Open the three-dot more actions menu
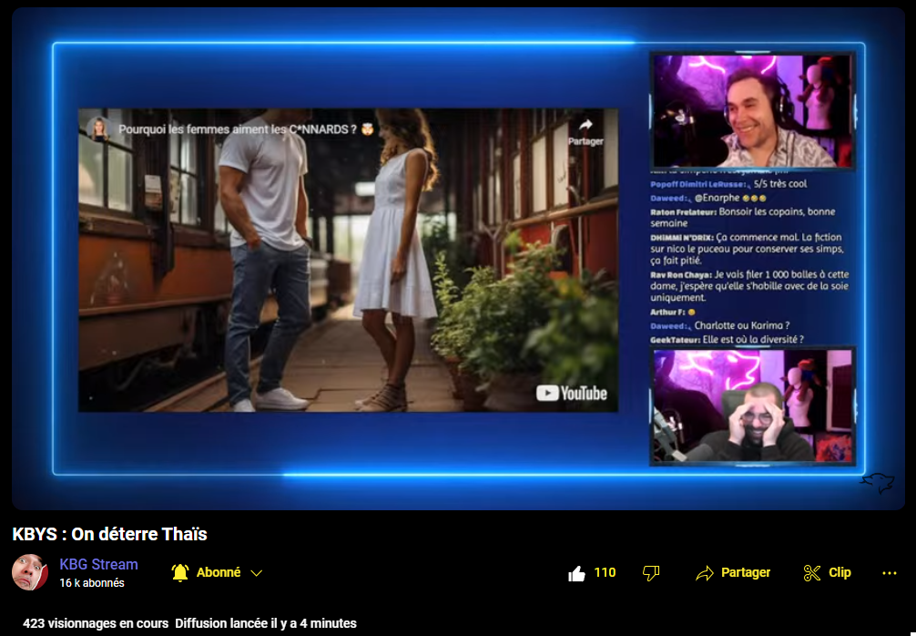The width and height of the screenshot is (916, 636). tap(890, 573)
